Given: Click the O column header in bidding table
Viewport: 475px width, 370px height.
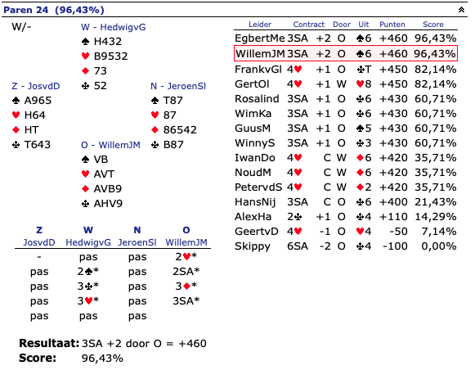Looking at the screenshot, I should [x=186, y=230].
